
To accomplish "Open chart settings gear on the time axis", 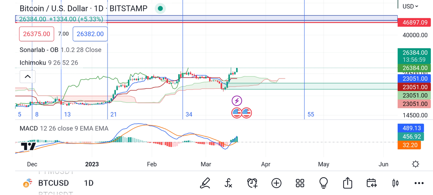I will [415, 164].
